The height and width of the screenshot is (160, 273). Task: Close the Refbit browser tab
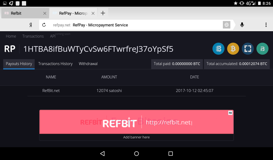tap(45, 13)
